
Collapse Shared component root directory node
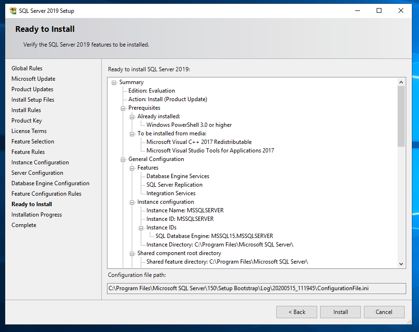pos(132,254)
